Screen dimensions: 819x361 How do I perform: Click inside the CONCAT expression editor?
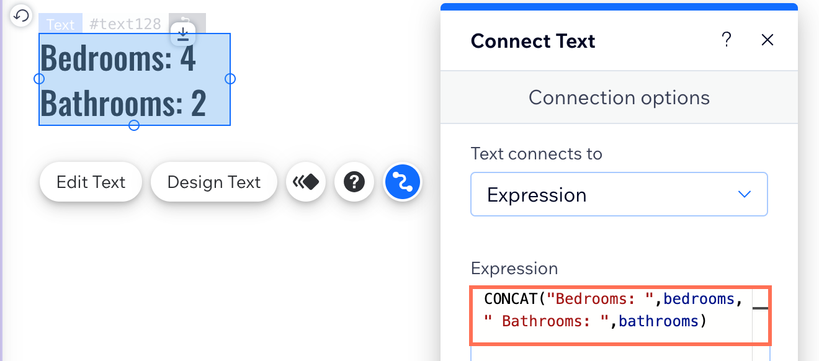611,316
